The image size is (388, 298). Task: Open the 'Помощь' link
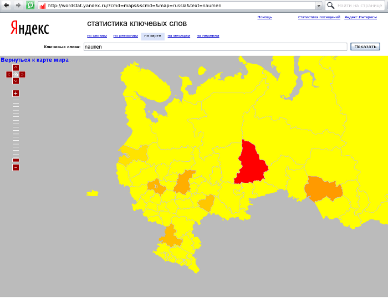tap(264, 17)
